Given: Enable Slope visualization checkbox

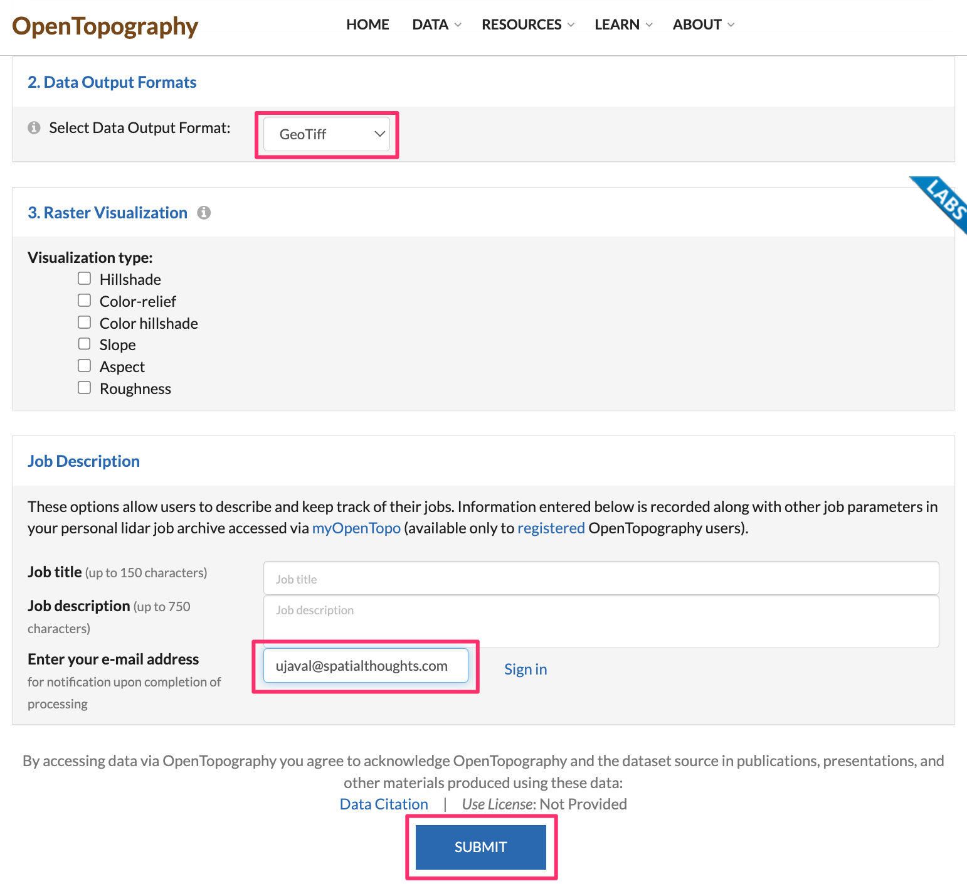Looking at the screenshot, I should pos(85,344).
